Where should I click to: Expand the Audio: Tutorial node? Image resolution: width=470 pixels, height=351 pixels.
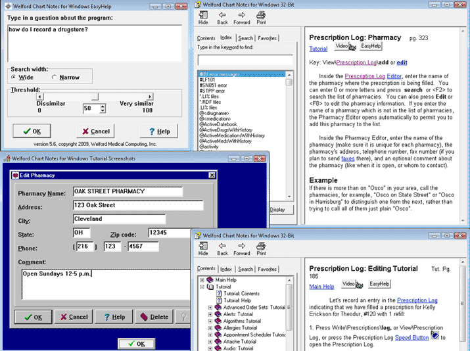click(210, 348)
